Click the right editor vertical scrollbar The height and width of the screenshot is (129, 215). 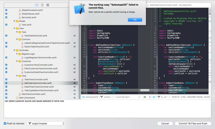click(210, 12)
